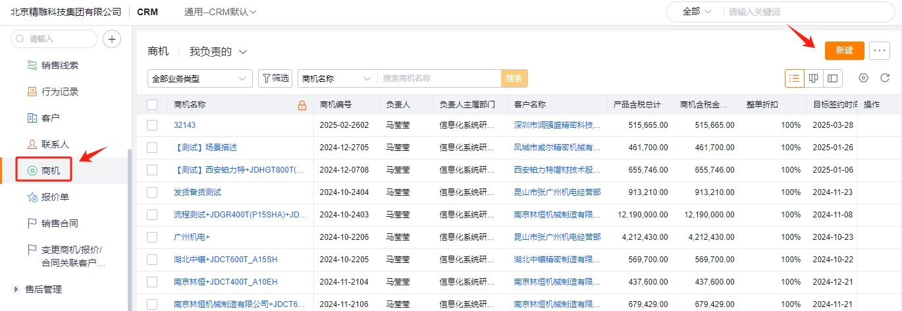Open the more options ellipsis button
Image resolution: width=902 pixels, height=311 pixels.
coord(880,50)
